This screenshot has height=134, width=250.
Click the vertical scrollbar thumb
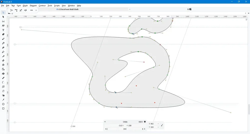pyautogui.click(x=249, y=109)
